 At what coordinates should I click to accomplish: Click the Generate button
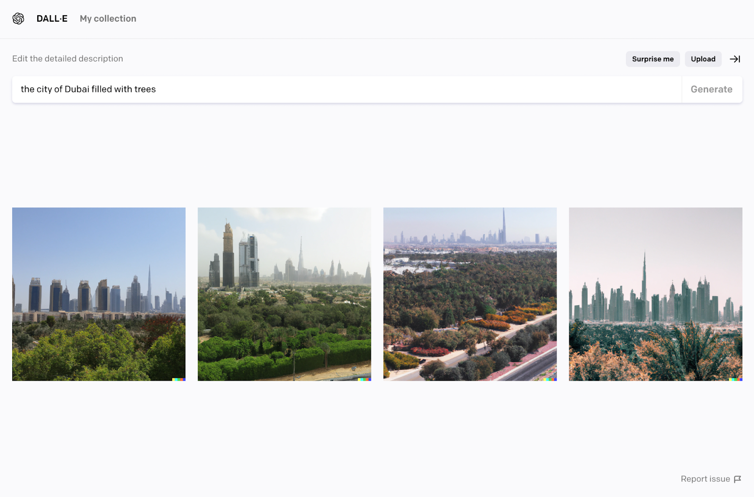(712, 90)
